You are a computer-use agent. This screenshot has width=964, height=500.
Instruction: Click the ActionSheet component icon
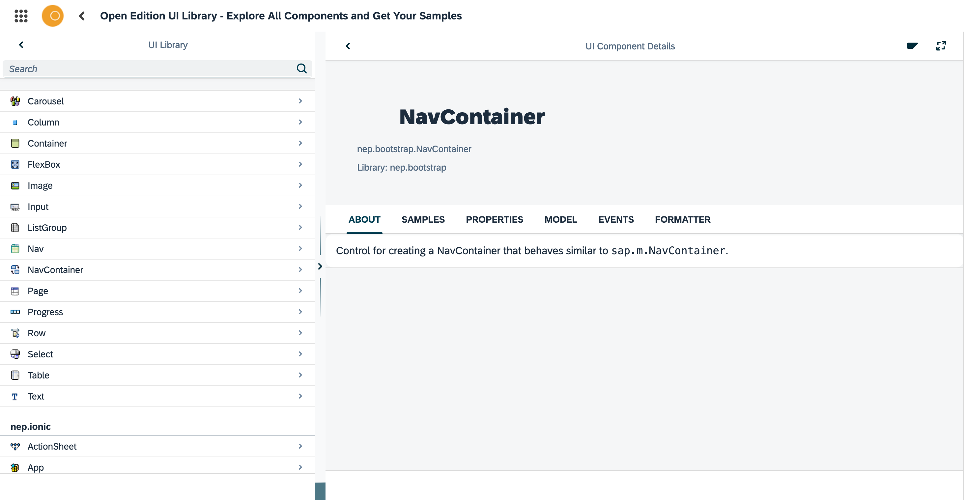coord(15,447)
